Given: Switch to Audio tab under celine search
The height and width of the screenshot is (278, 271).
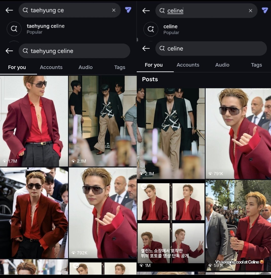Looking at the screenshot, I should (x=222, y=65).
